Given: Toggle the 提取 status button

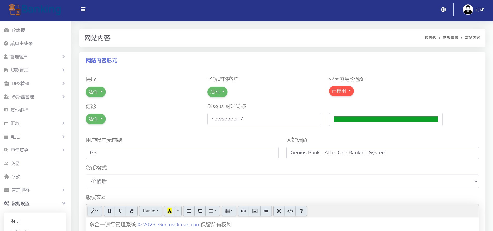Looking at the screenshot, I should tap(96, 92).
